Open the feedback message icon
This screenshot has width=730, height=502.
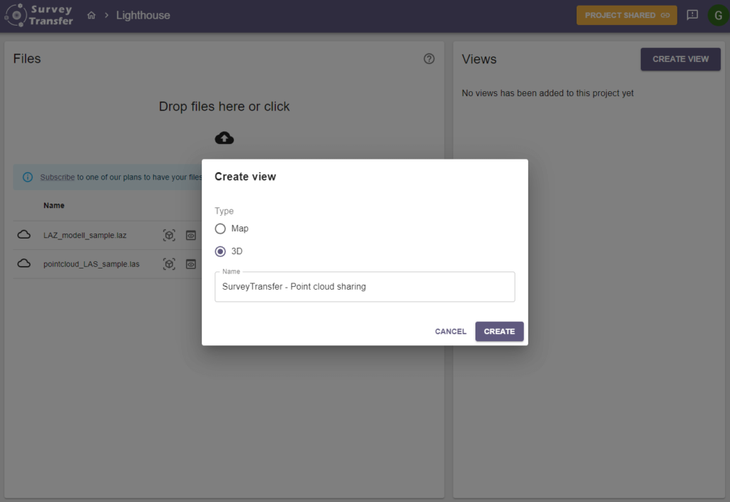692,15
